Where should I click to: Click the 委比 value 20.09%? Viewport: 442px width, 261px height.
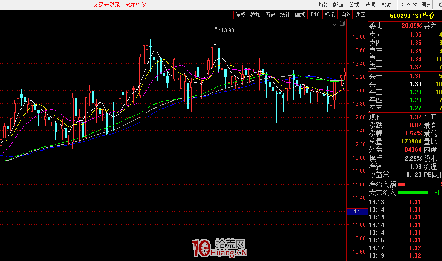[x=412, y=26]
